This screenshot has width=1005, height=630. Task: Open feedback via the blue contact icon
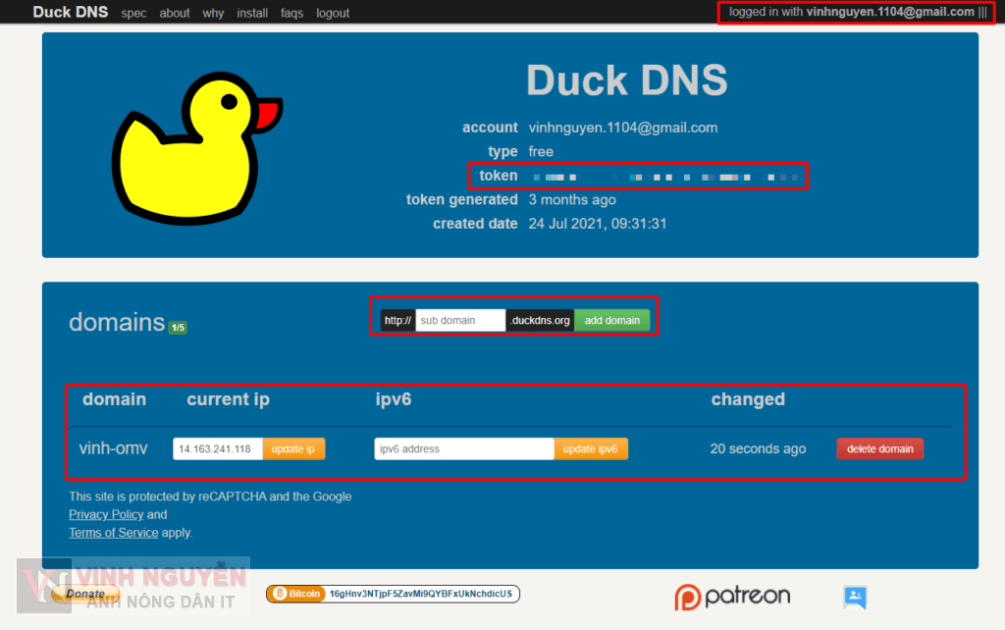pos(854,597)
